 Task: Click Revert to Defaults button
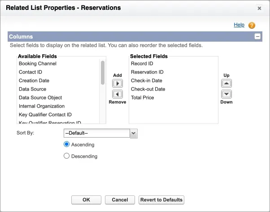tap(161, 200)
